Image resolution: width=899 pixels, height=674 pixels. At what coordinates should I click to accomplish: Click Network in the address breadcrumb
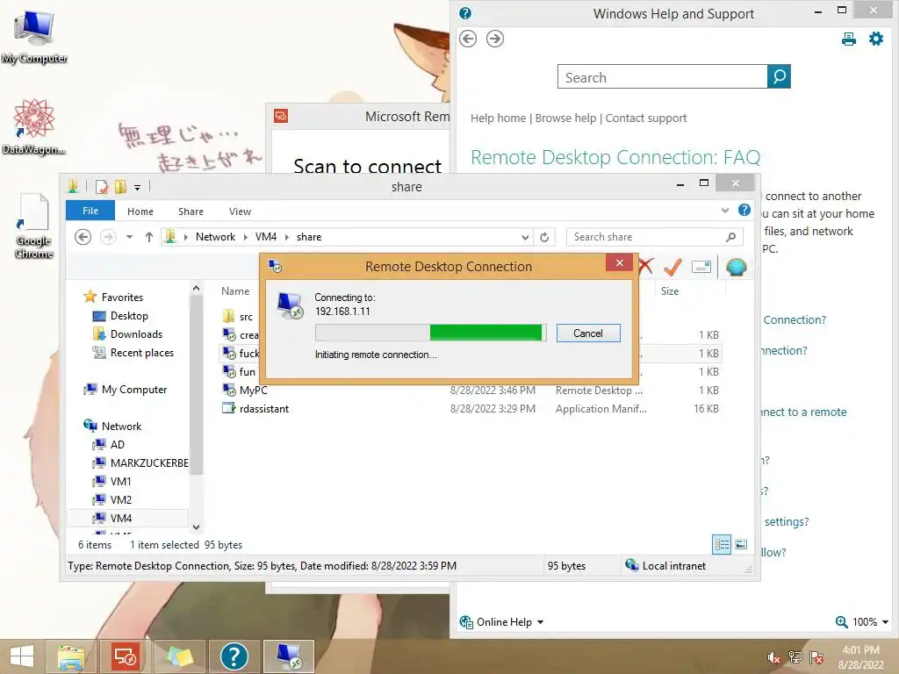pyautogui.click(x=215, y=237)
